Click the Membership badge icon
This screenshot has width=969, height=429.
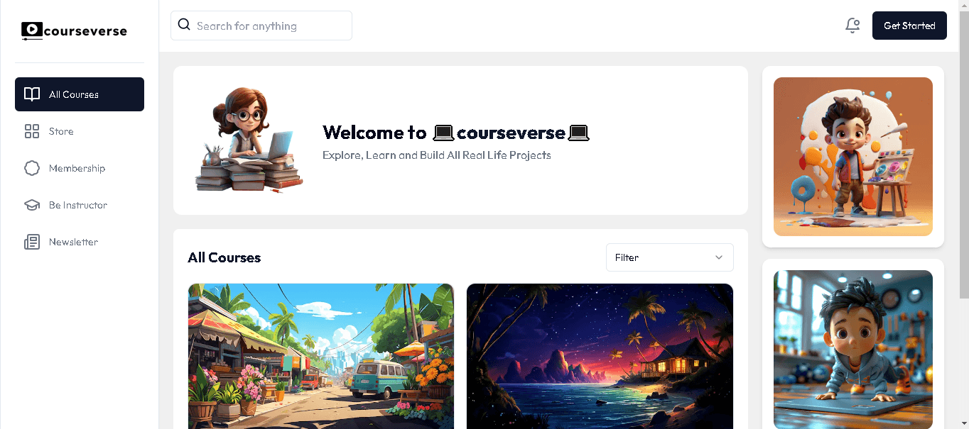click(x=32, y=168)
